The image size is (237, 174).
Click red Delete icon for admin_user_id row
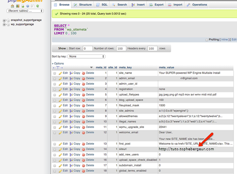(83, 84)
